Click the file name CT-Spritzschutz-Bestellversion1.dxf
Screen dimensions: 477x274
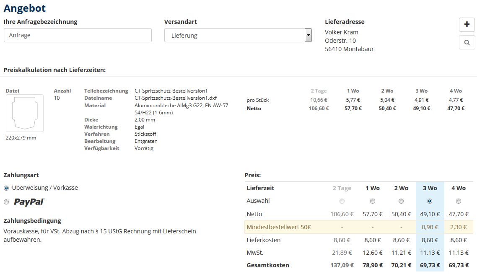(176, 98)
